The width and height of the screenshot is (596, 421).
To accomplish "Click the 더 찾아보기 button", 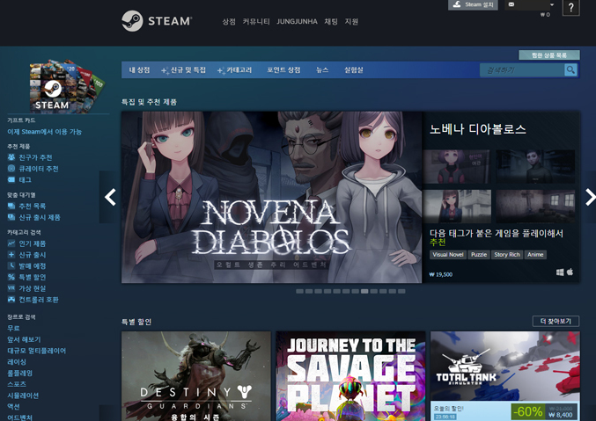I will [556, 321].
